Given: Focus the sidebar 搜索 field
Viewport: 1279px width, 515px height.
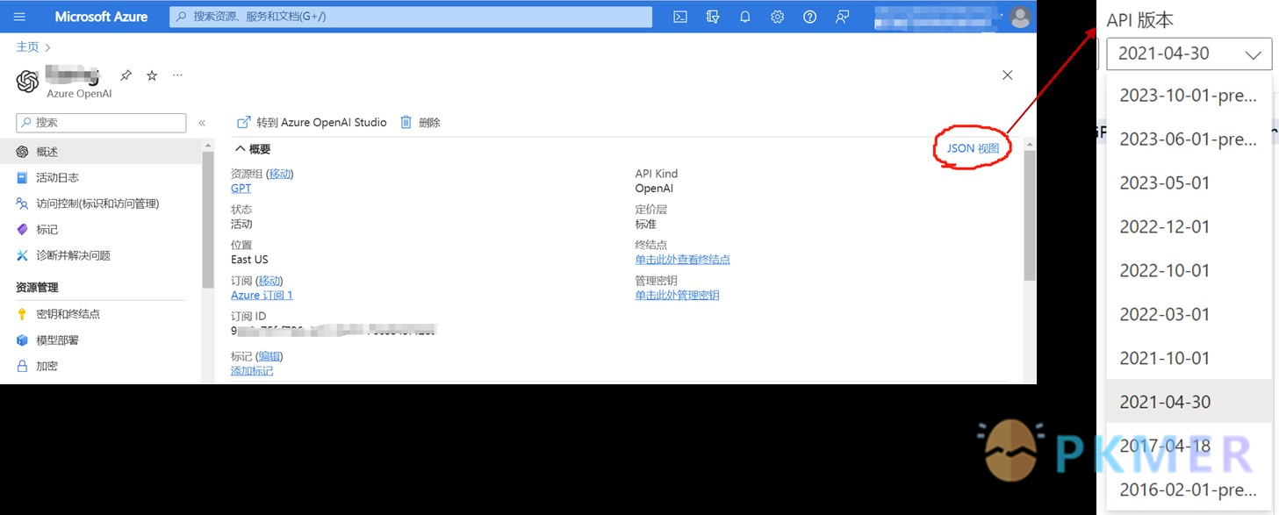Looking at the screenshot, I should coord(101,123).
